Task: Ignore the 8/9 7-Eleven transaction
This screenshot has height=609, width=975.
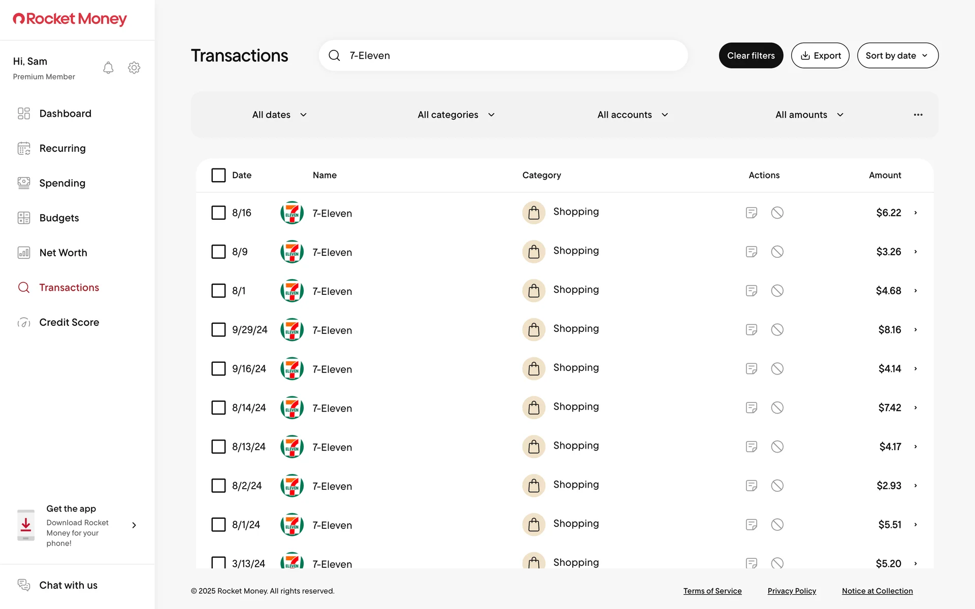Action: click(777, 251)
